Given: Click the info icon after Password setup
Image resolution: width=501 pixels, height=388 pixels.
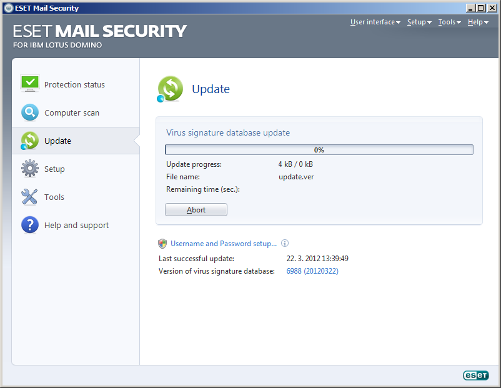Looking at the screenshot, I should 285,243.
